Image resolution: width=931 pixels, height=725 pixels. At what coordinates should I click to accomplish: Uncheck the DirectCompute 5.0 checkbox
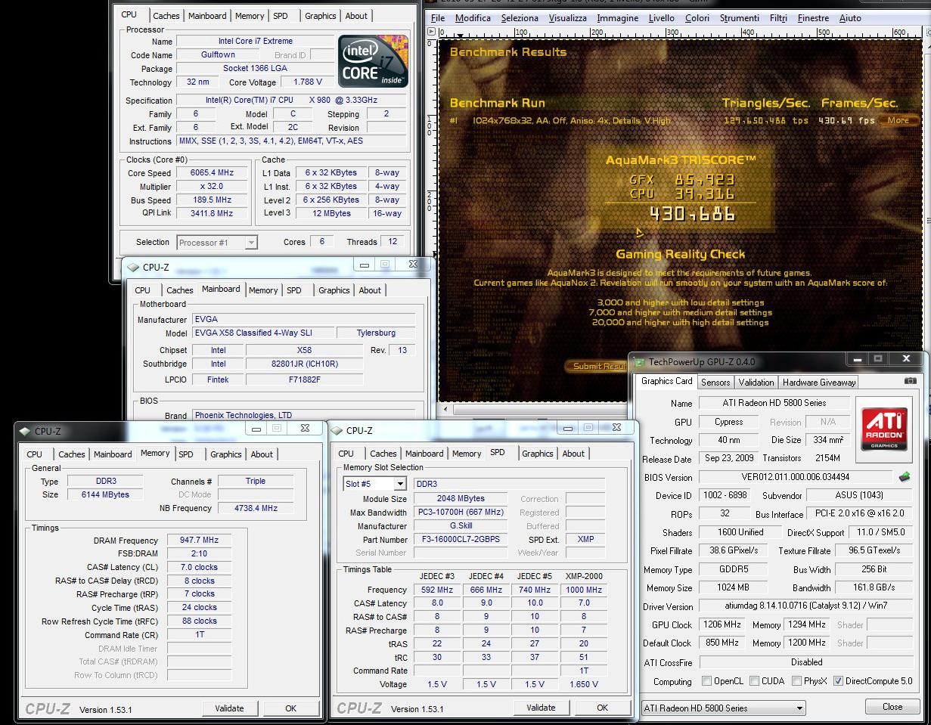(838, 681)
